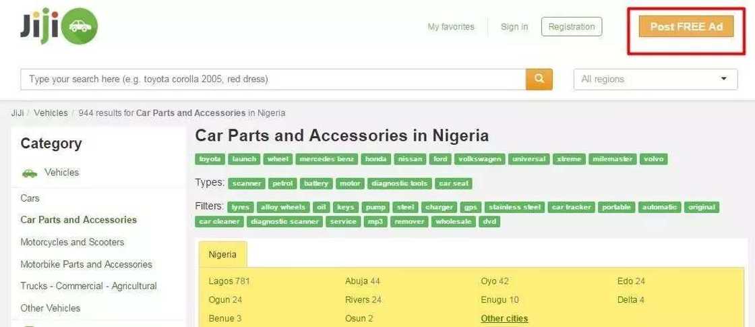
Task: Open Oyo 42 listings
Action: (495, 281)
